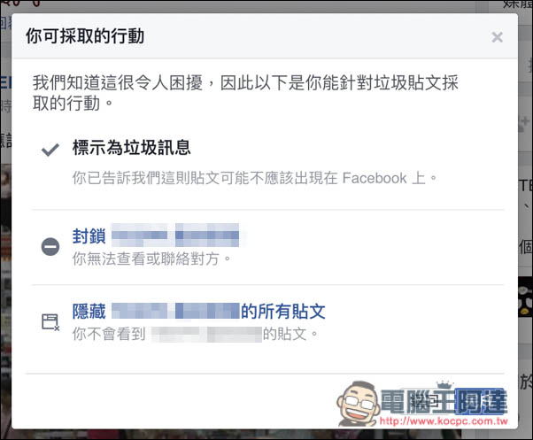Select the 隱藏 link text
This screenshot has width=533, height=440.
pyautogui.click(x=89, y=312)
